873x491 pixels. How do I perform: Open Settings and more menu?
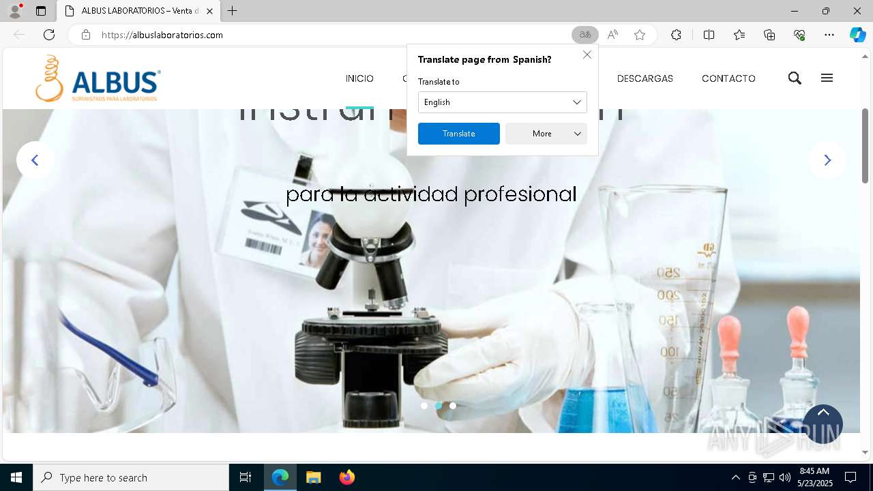[829, 35]
